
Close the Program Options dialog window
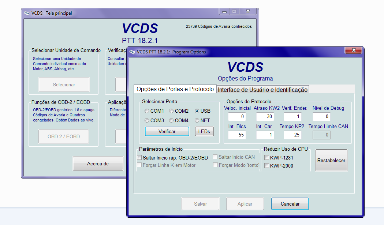click(353, 50)
